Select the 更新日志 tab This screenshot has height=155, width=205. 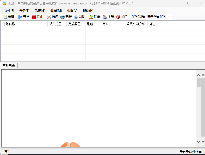pos(9,66)
